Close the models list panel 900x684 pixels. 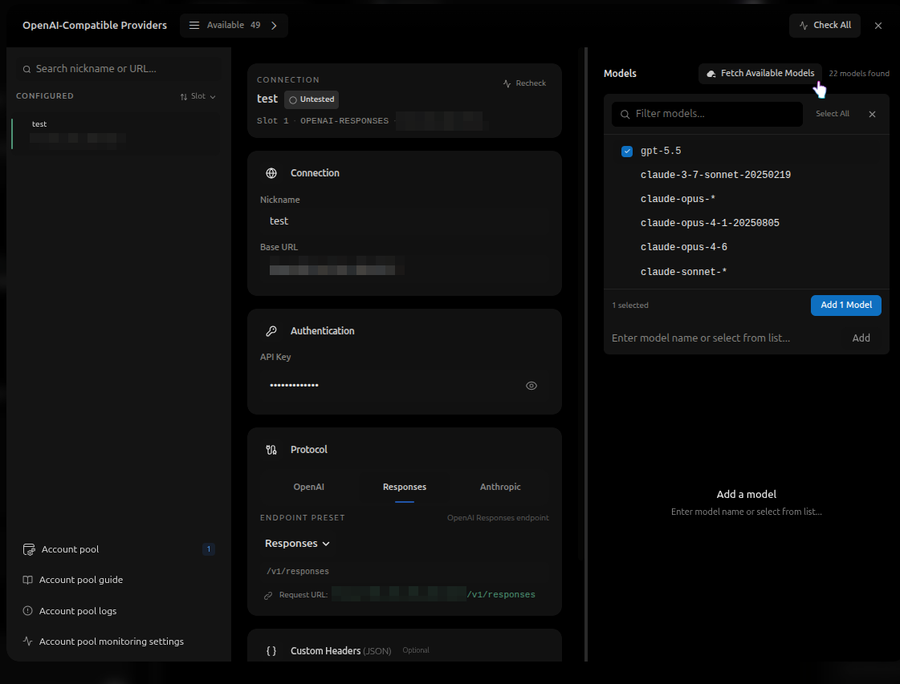[872, 114]
